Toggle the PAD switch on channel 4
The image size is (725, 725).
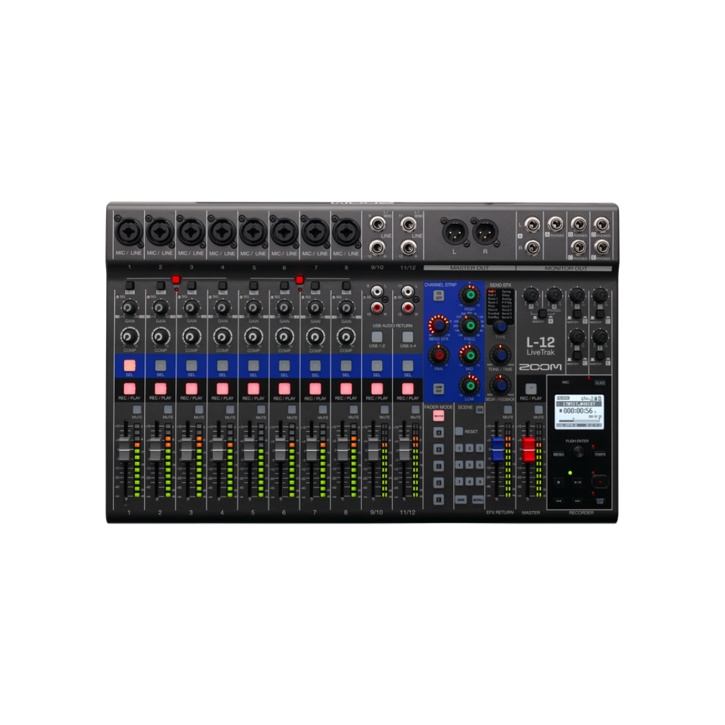pyautogui.click(x=222, y=286)
